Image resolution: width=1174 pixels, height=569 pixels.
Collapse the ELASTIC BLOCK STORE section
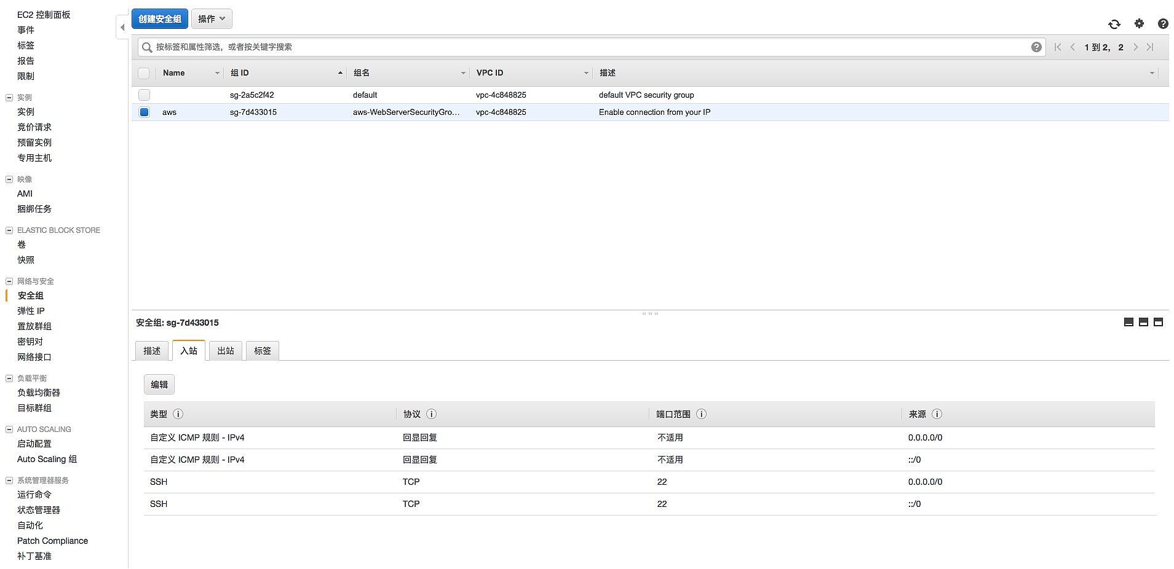pyautogui.click(x=9, y=230)
